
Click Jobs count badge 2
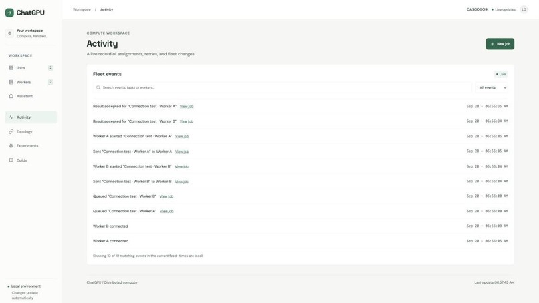tap(51, 68)
